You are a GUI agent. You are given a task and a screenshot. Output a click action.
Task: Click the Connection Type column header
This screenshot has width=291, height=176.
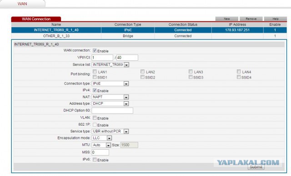(x=128, y=24)
